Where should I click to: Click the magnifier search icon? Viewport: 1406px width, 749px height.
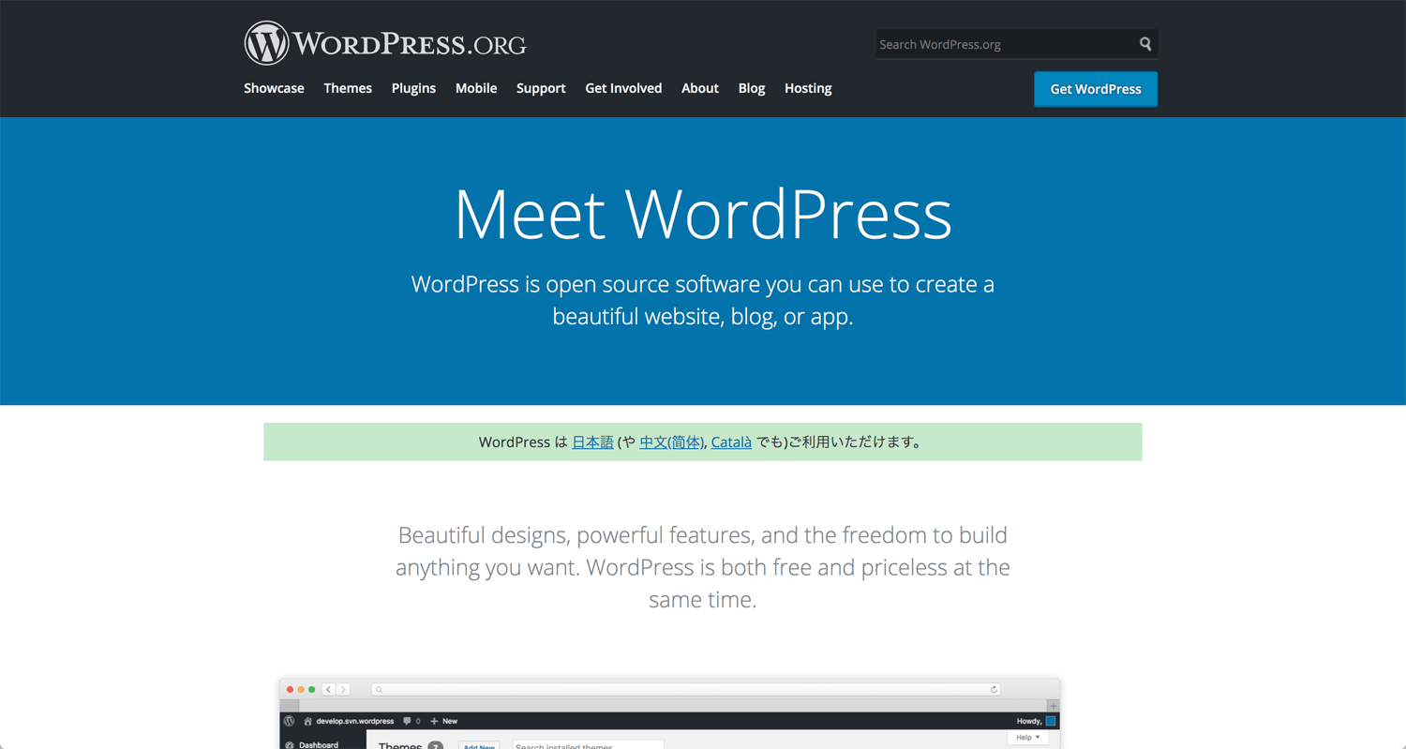pyautogui.click(x=1144, y=44)
